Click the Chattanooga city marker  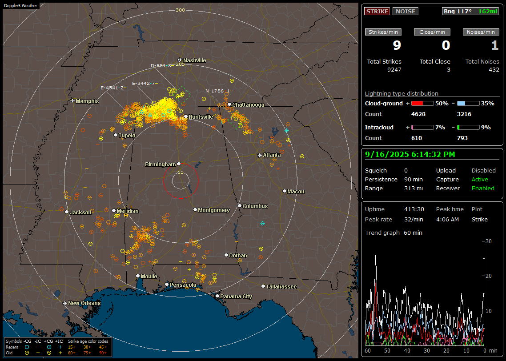[x=229, y=104]
